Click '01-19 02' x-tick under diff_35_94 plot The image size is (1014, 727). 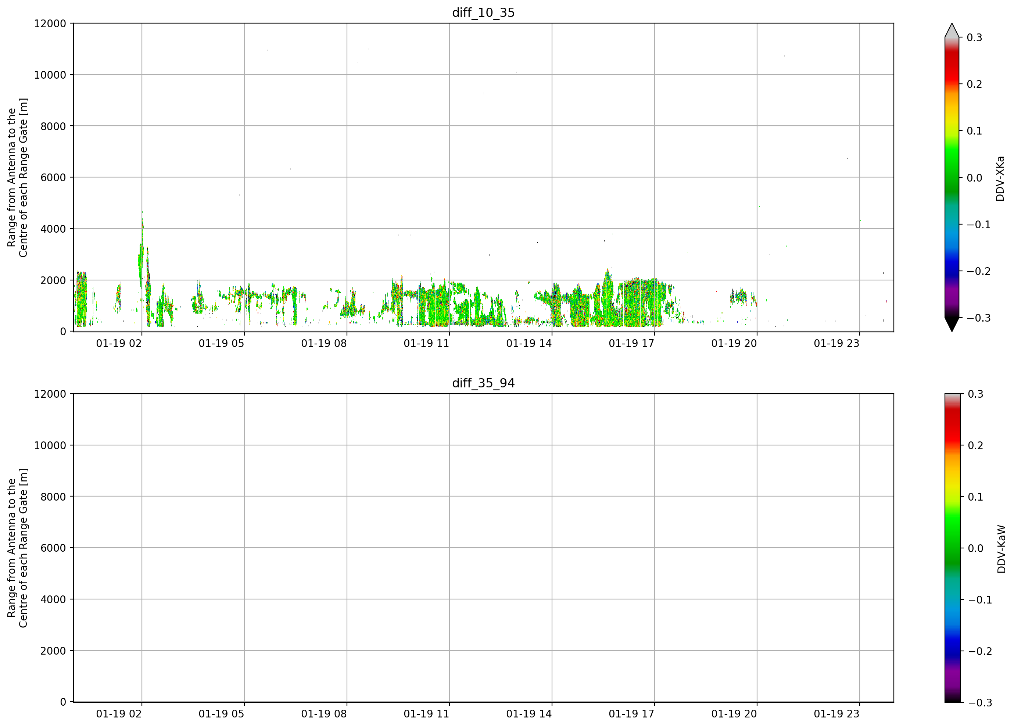pyautogui.click(x=119, y=714)
